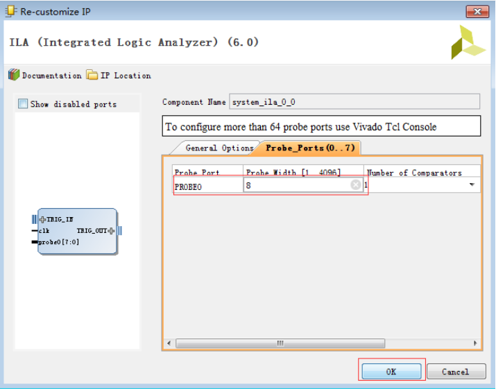The image size is (496, 389).
Task: Click the Probe Width column header
Action: pos(303,171)
